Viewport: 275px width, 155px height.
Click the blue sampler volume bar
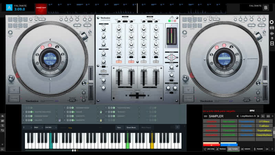(x=229, y=144)
